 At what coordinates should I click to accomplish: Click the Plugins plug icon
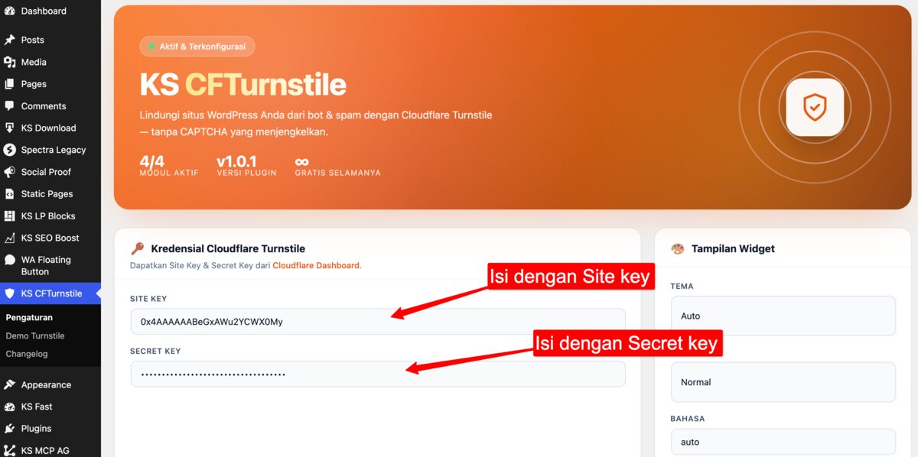click(9, 429)
